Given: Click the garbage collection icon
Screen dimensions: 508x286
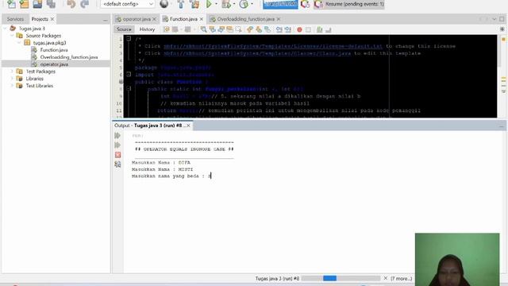Looking at the screenshot, I should (305, 4).
